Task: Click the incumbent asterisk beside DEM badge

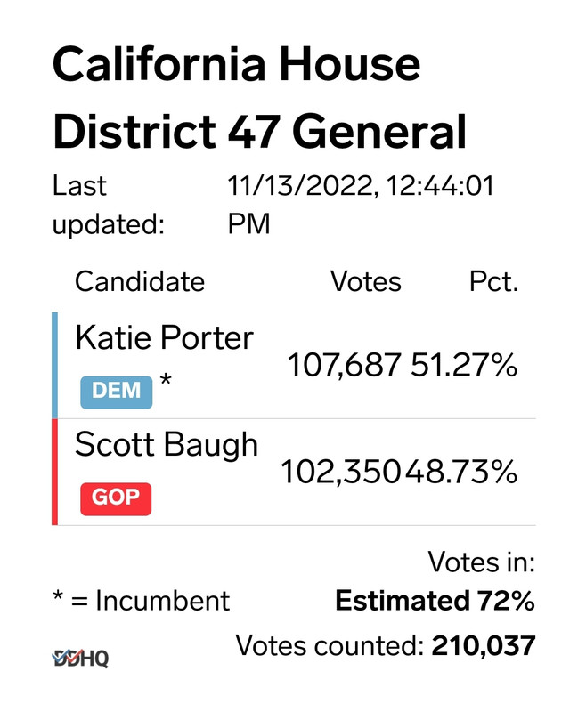Action: pyautogui.click(x=165, y=384)
